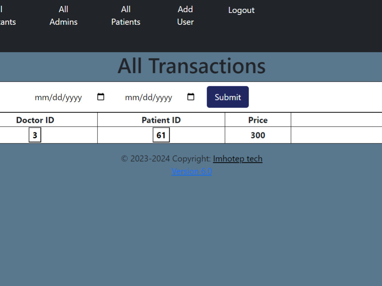The image size is (382, 286).
Task: Open calendar picker for first date field
Action: [x=100, y=97]
